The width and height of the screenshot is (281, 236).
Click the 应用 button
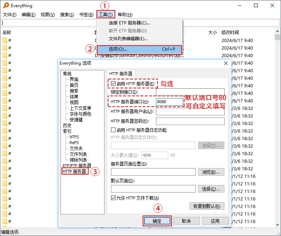[x=215, y=221]
